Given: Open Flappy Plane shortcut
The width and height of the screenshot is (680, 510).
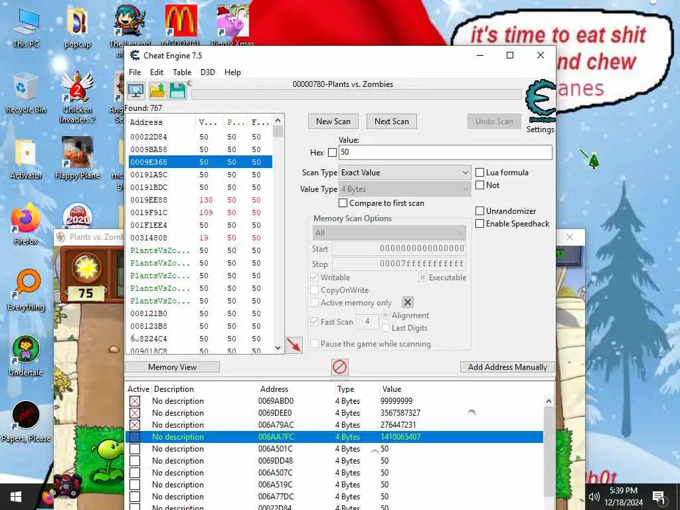Looking at the screenshot, I should [77, 158].
